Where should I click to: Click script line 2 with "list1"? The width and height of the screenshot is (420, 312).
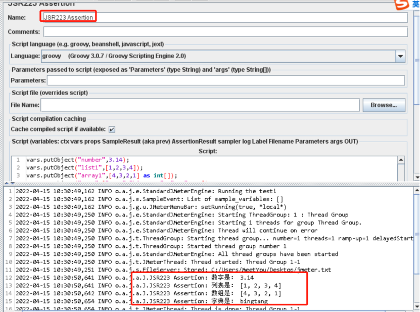pos(84,167)
